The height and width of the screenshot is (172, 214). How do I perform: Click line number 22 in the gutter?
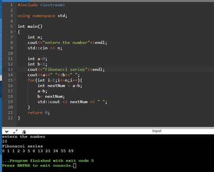(10, 118)
